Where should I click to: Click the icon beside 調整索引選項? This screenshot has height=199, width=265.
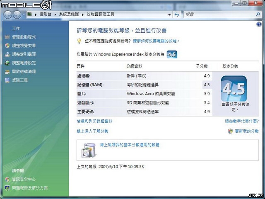pos(7,54)
